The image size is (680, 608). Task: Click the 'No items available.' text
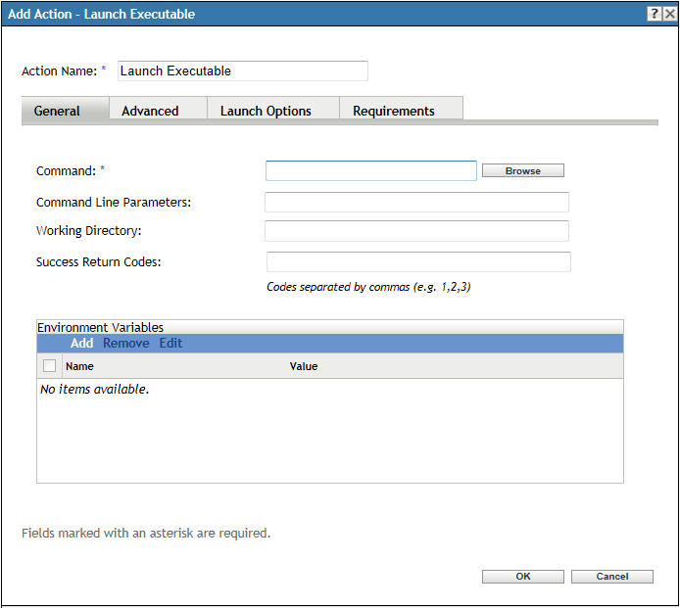click(x=94, y=389)
